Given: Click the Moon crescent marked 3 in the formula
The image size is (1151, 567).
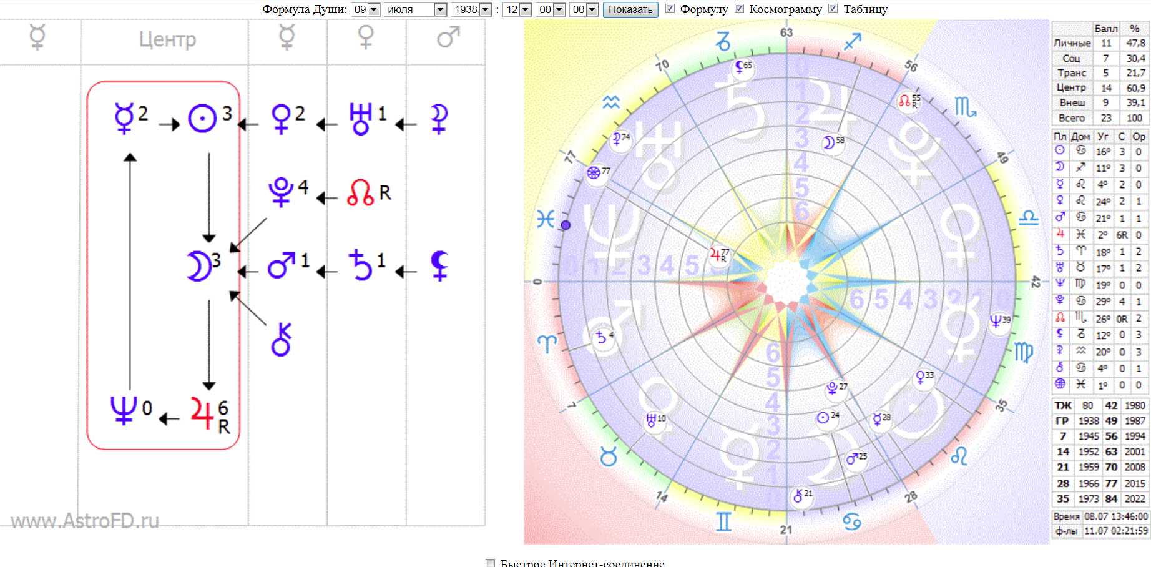Looking at the screenshot, I should click(x=198, y=266).
